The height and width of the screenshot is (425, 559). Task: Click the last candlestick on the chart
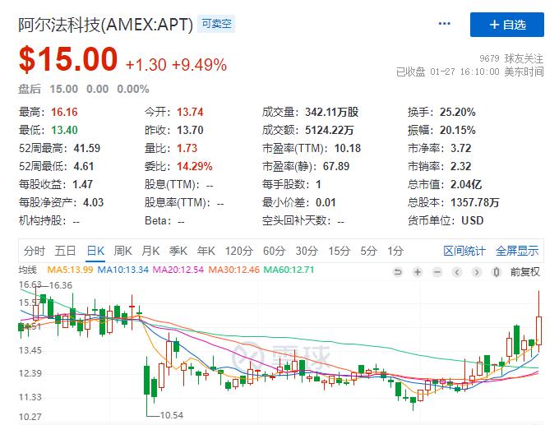click(x=538, y=321)
